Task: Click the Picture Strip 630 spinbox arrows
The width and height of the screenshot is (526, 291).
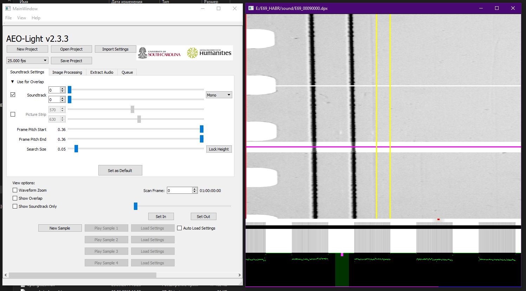Action: coord(63,119)
